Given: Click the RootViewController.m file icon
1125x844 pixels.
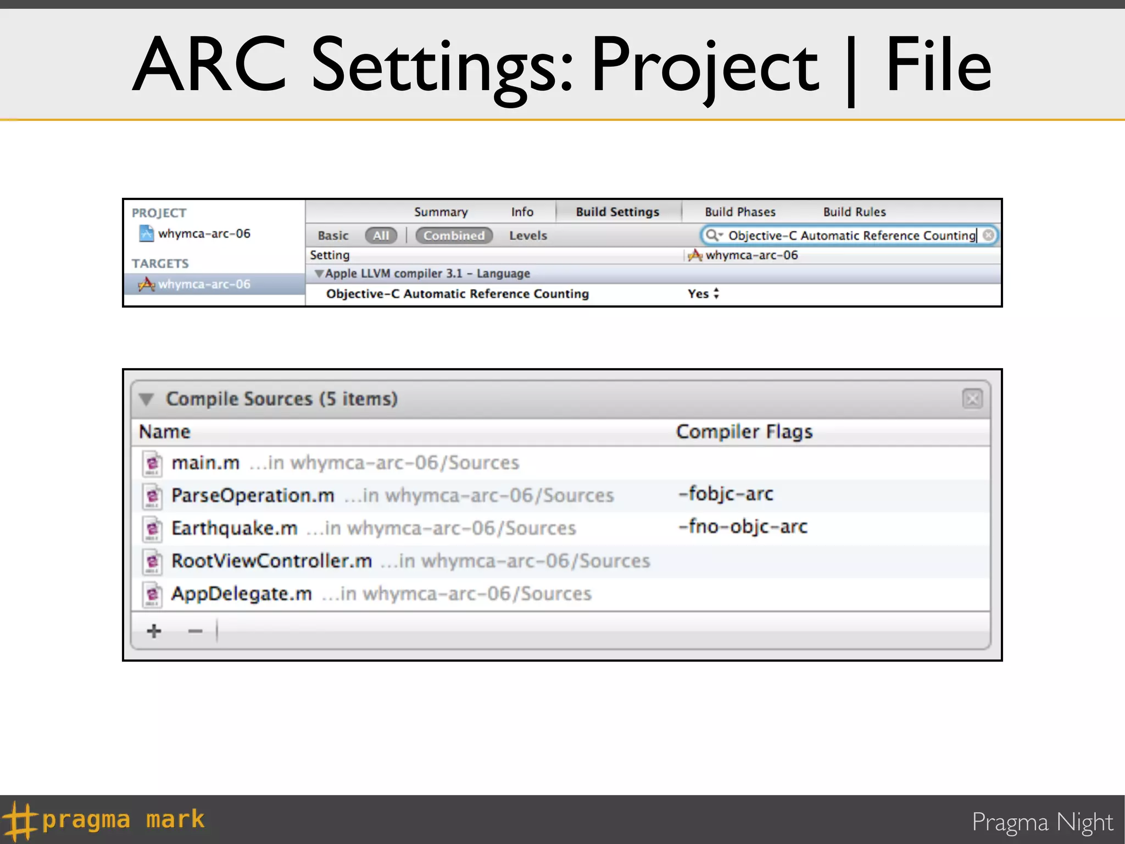Looking at the screenshot, I should [x=152, y=561].
